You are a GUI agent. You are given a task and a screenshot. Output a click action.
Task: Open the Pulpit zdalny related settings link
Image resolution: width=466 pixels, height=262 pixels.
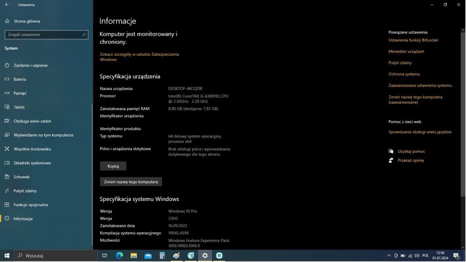(x=400, y=63)
